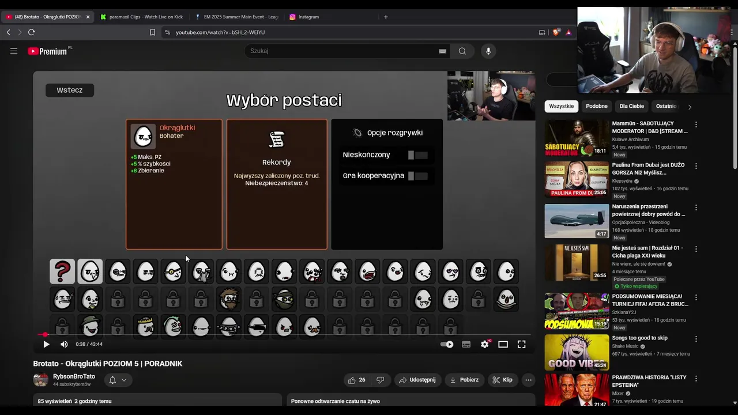This screenshot has width=738, height=415.
Task: Open RybsonBroTato channel name link
Action: point(74,376)
